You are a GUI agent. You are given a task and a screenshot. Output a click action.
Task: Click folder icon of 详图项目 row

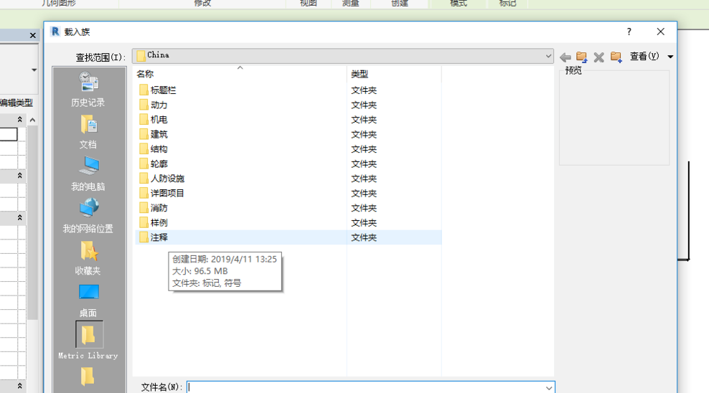(x=144, y=193)
